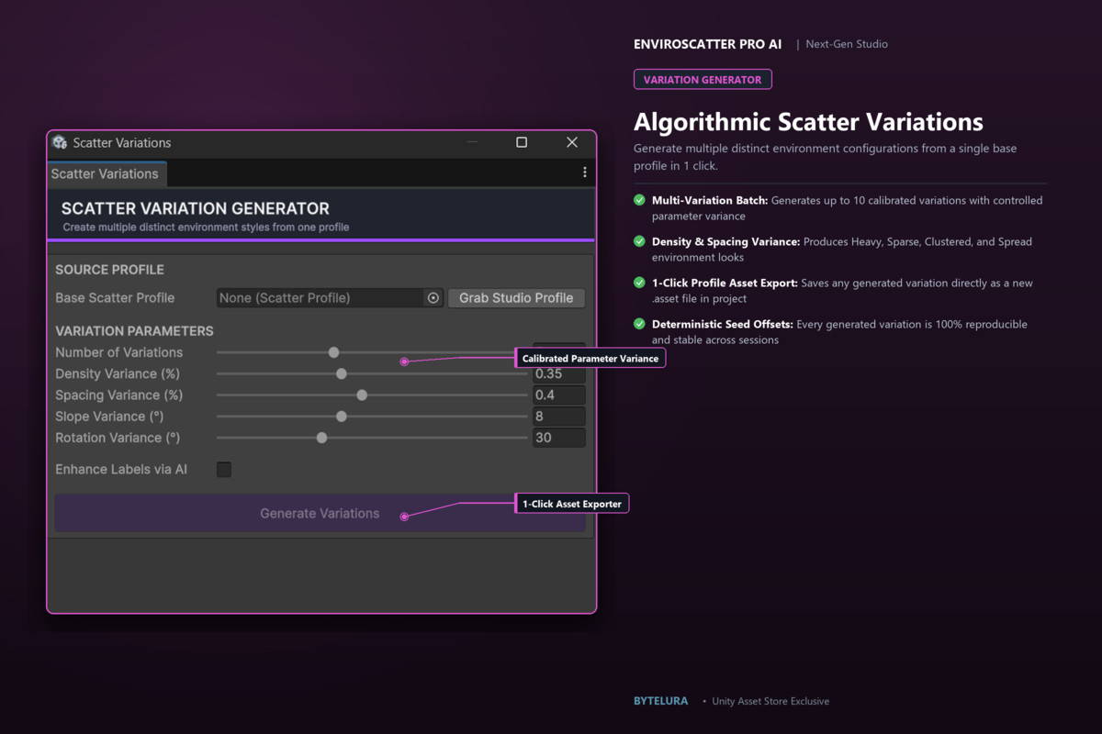
Task: Minimize the Scatter Variations window
Action: pos(472,142)
